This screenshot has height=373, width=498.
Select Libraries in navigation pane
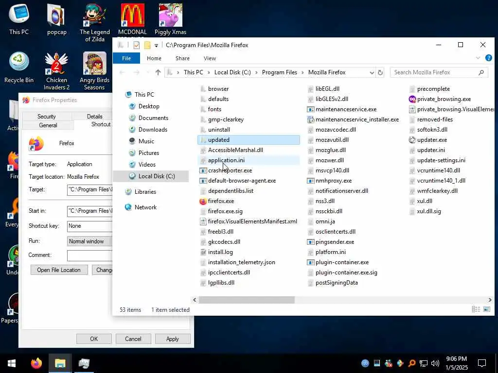pyautogui.click(x=145, y=191)
